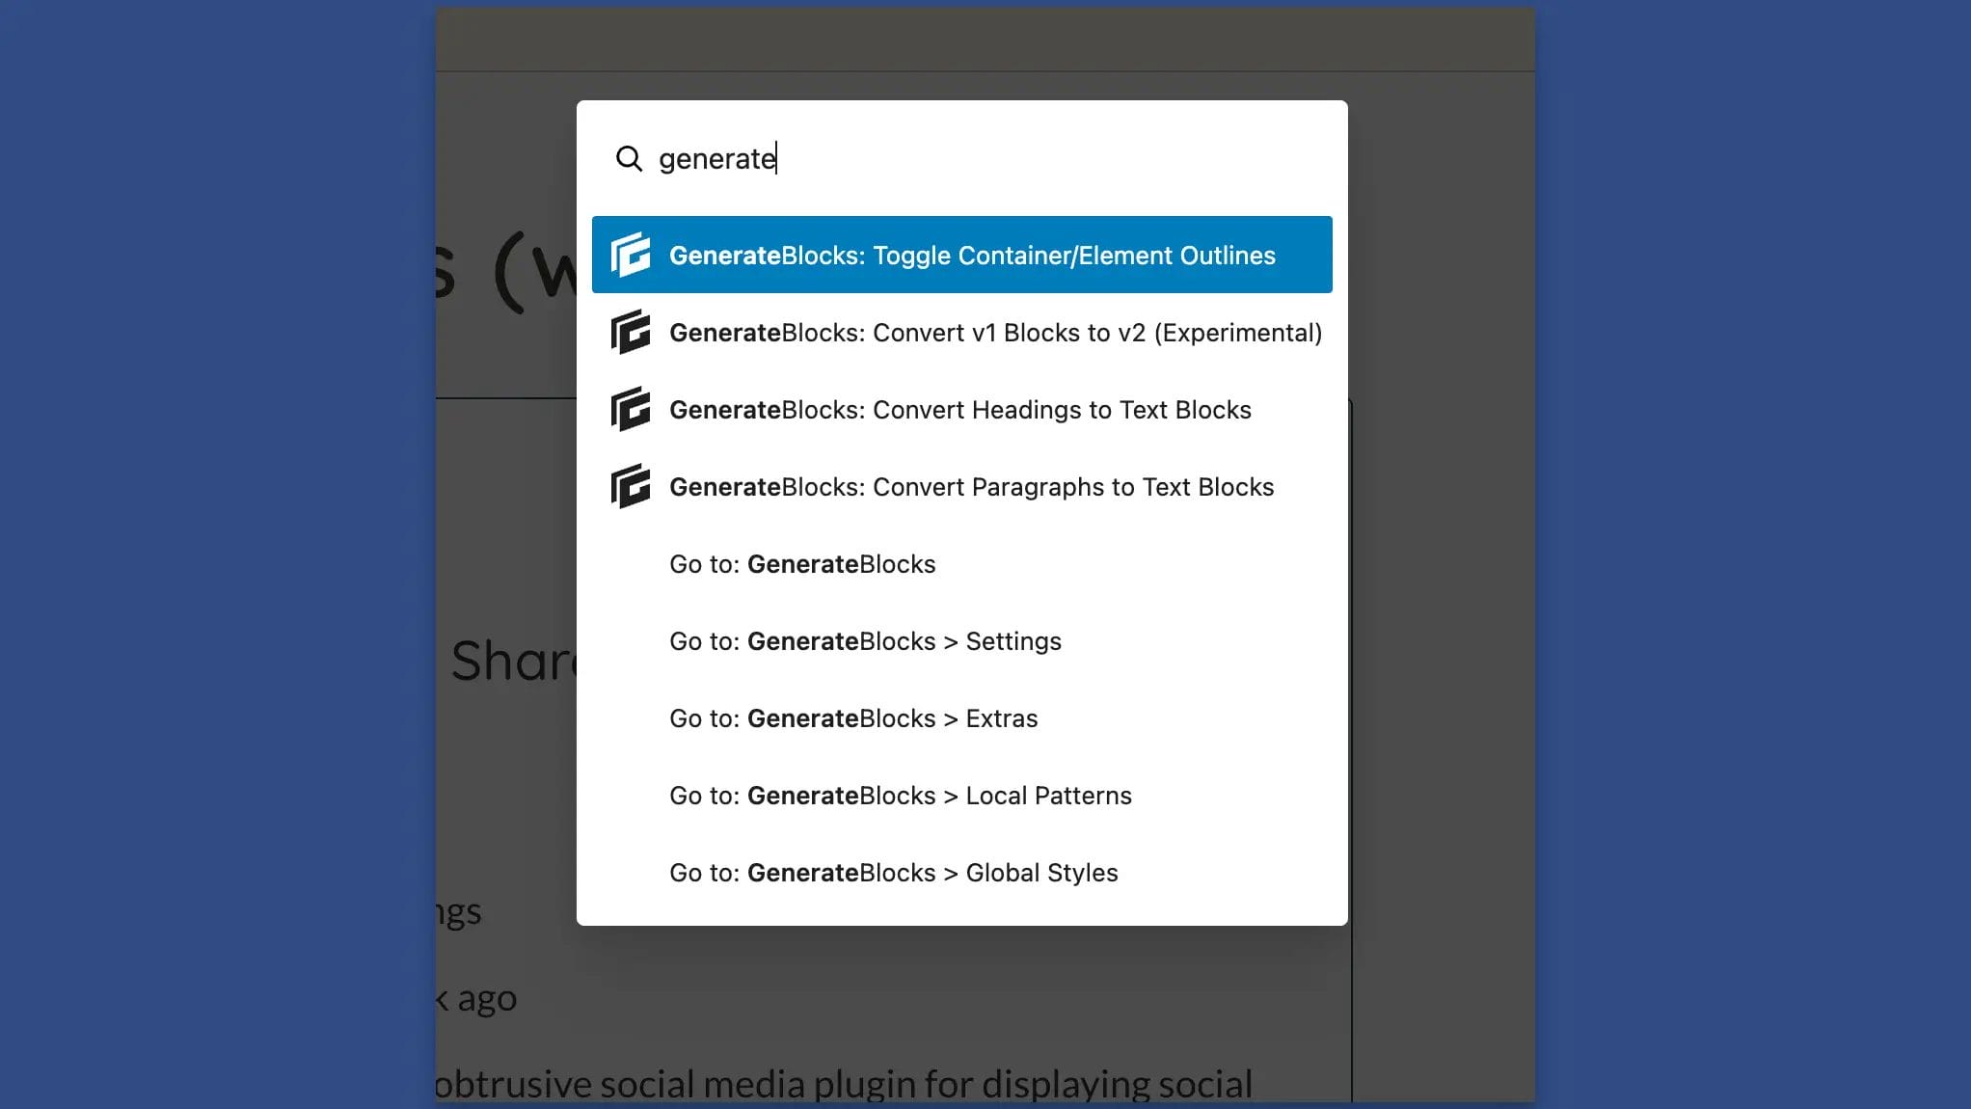The image size is (1971, 1109).
Task: Choose Convert Headings to Text Blocks
Action: pyautogui.click(x=959, y=410)
